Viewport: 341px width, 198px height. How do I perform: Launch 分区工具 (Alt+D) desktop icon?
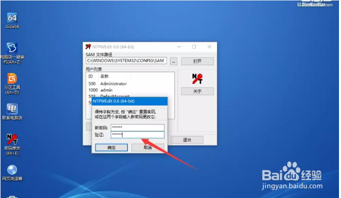[x=12, y=84]
